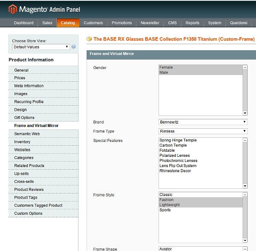Switch to the Websites tab
The image size is (256, 251).
[44, 150]
